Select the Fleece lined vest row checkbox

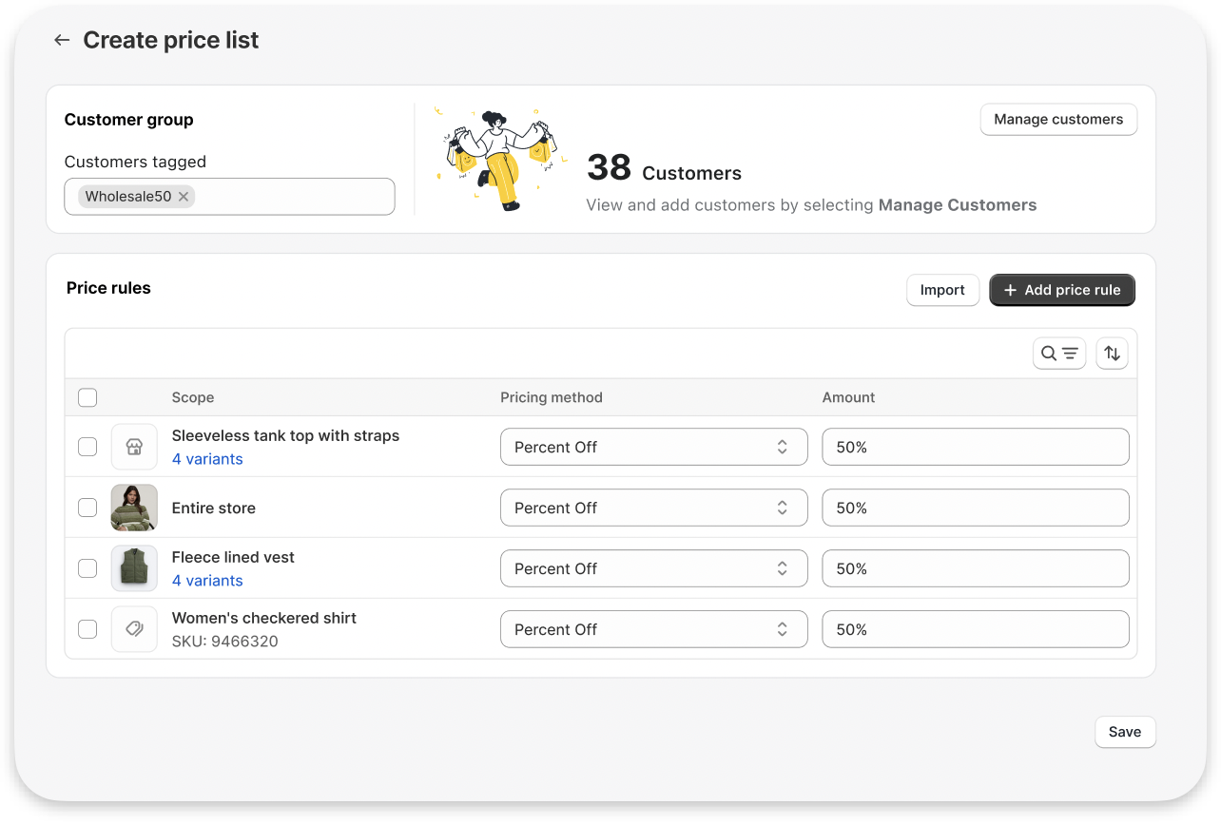click(x=87, y=568)
